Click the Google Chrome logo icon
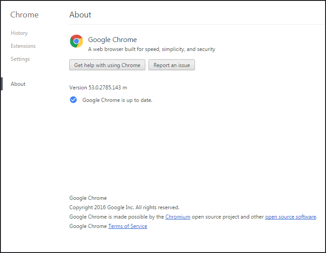 pyautogui.click(x=76, y=41)
